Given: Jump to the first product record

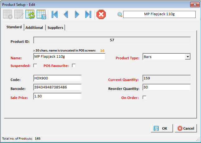Looking at the screenshot, I should [55, 15].
